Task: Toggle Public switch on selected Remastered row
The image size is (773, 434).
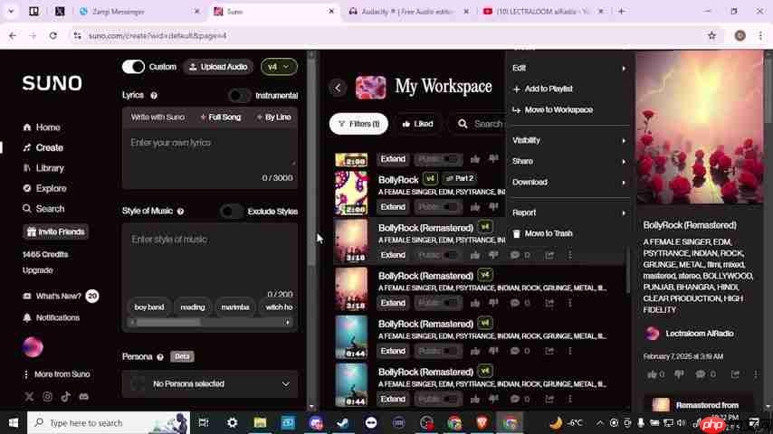Action: [438, 255]
